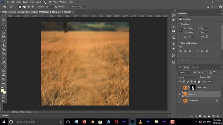Add layer style fx button
The height and width of the screenshot is (125, 223).
[196, 116]
